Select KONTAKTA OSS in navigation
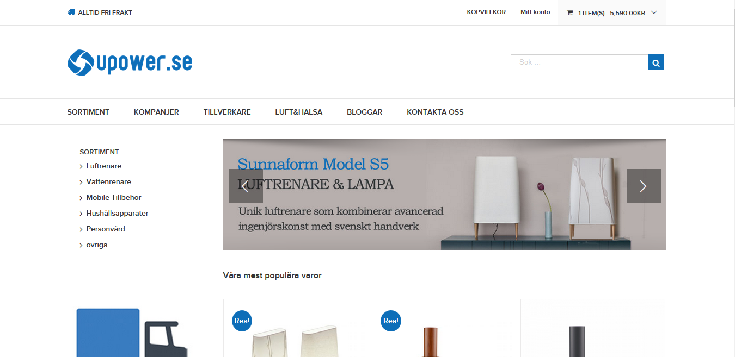 pyautogui.click(x=435, y=112)
